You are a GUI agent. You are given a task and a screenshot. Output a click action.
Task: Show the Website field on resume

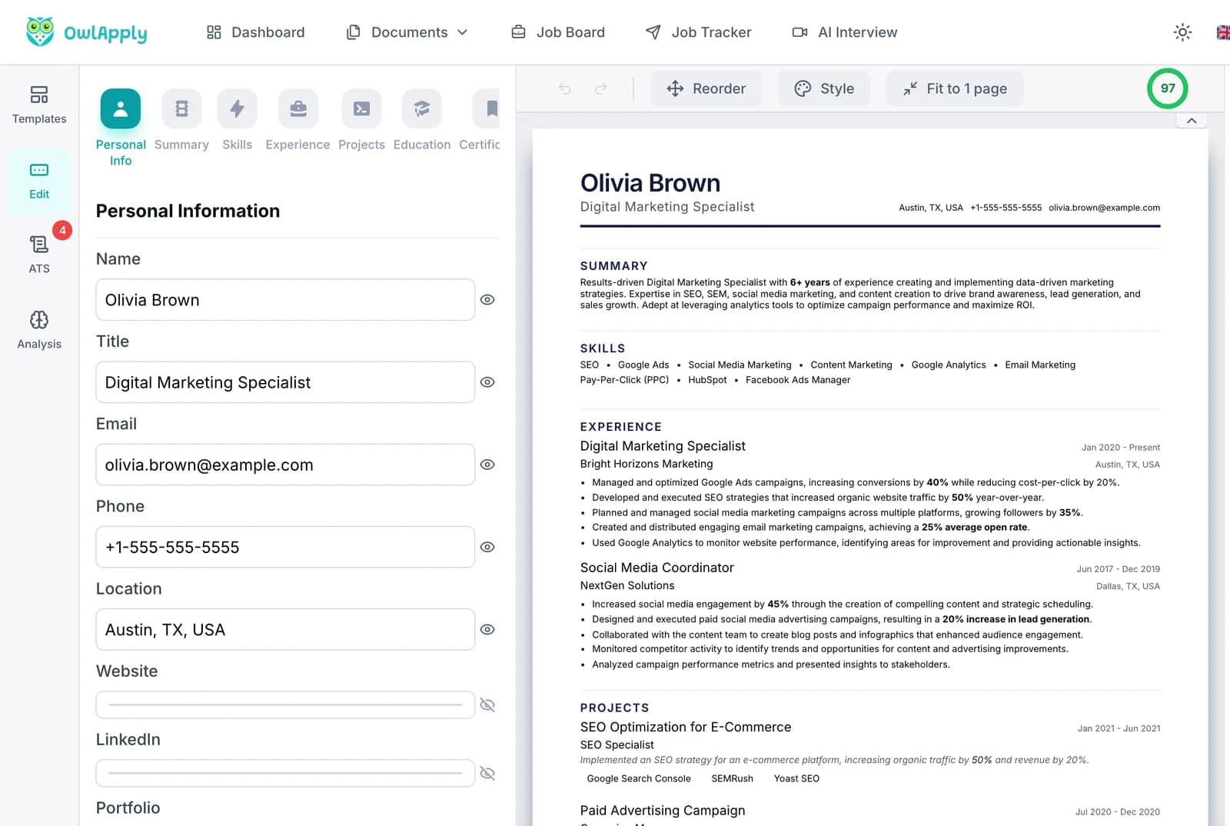tap(487, 704)
